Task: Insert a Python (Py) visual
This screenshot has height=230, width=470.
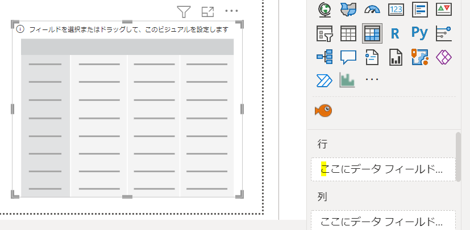Action: (419, 33)
